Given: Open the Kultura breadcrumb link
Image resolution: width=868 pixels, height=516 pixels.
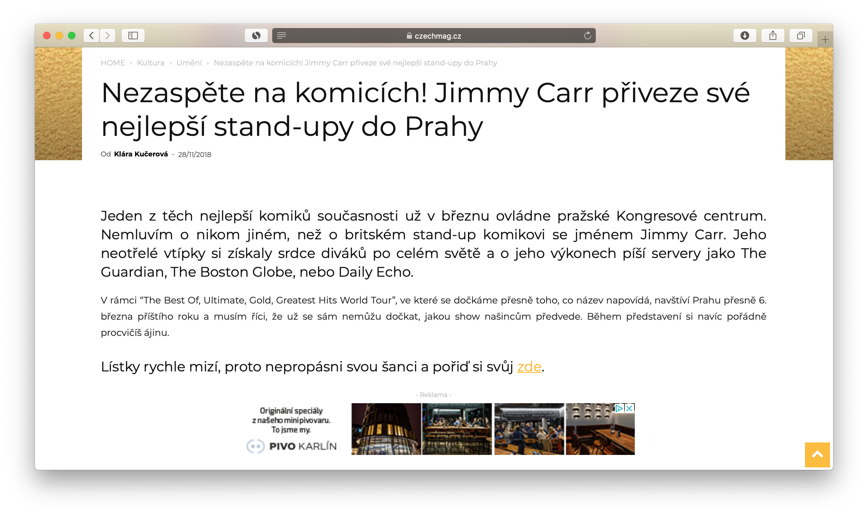Looking at the screenshot, I should pyautogui.click(x=151, y=63).
